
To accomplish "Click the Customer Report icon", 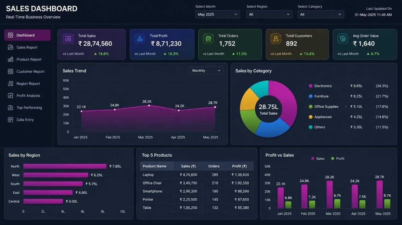I will pyautogui.click(x=10, y=71).
